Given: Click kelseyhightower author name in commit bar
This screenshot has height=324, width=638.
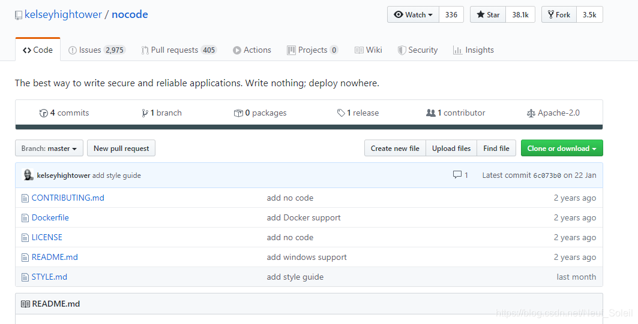Looking at the screenshot, I should [64, 175].
